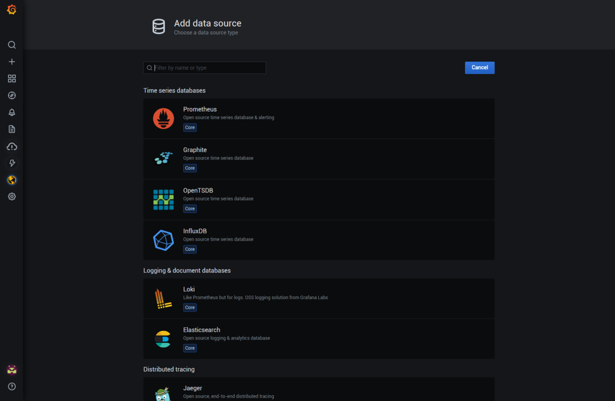Click 'Choose a data source type' subtitle
The image size is (615, 401).
pos(206,33)
